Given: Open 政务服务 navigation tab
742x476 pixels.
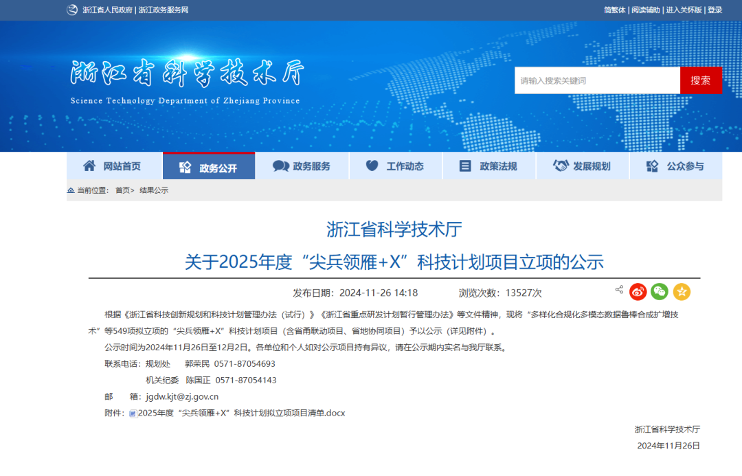Looking at the screenshot, I should [302, 166].
